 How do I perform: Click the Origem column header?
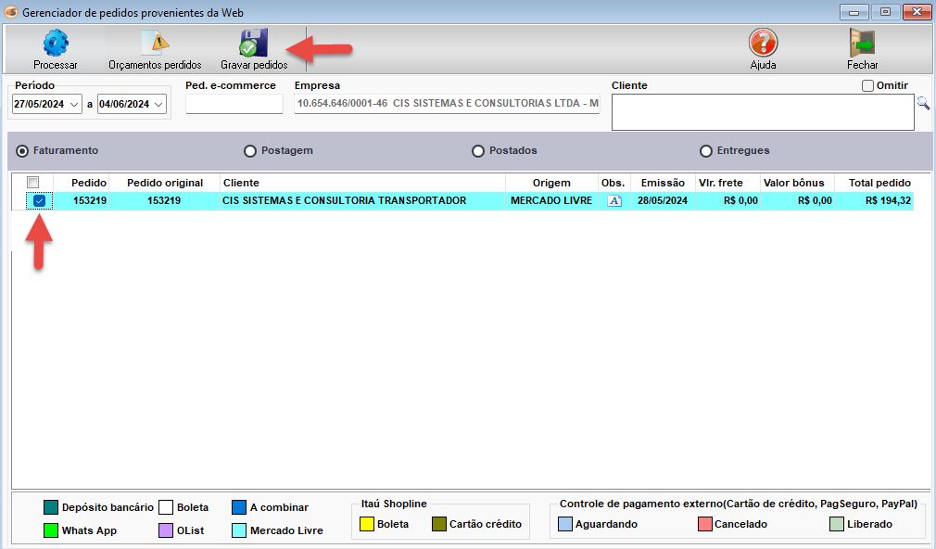pos(550,183)
